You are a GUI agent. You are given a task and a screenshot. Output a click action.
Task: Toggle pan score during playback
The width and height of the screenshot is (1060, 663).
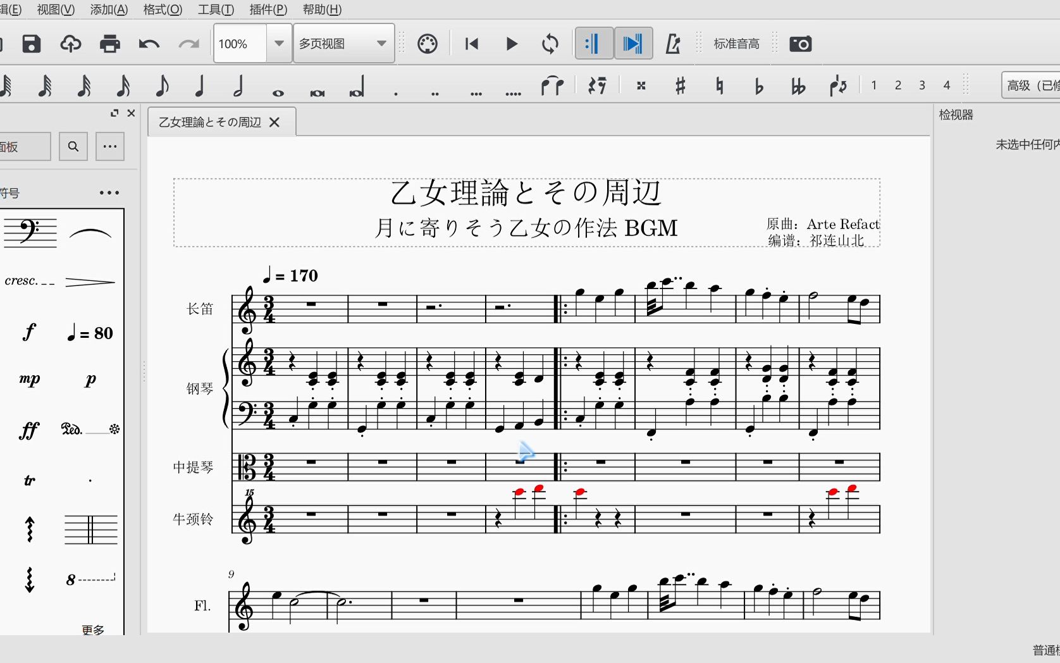tap(633, 44)
